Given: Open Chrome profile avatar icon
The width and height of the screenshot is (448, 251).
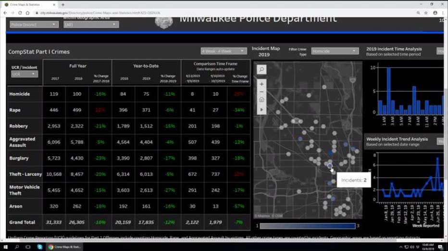Looking at the screenshot, I should coord(435,13).
